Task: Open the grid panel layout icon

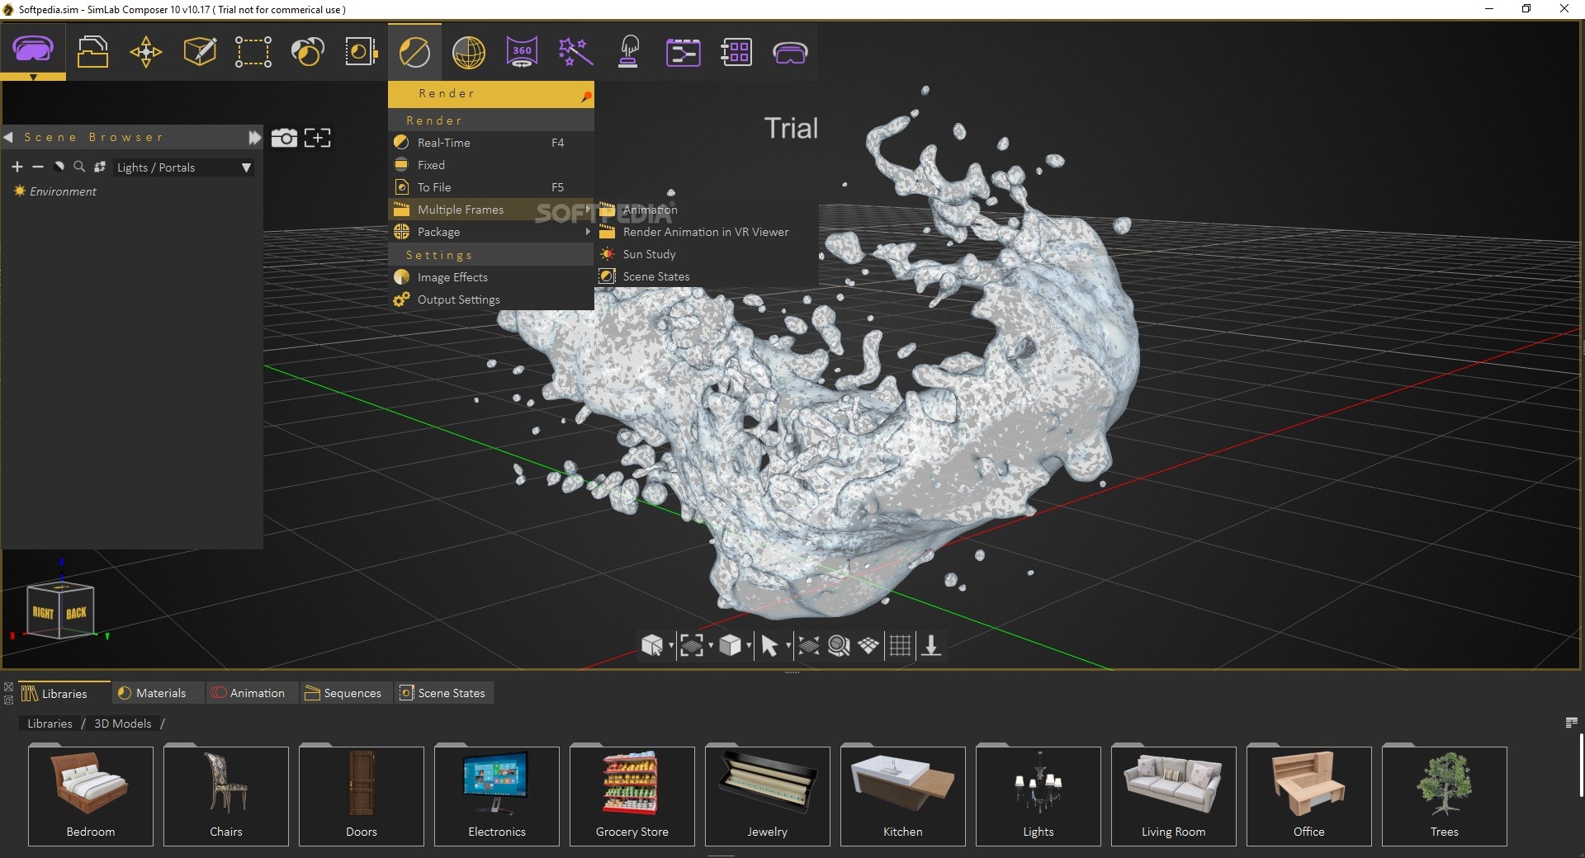Action: pyautogui.click(x=736, y=52)
